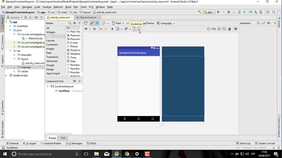
Task: Switch to the MainActivity.kt tab
Action: click(88, 18)
